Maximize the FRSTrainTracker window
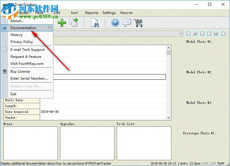Image resolution: width=230 pixels, height=166 pixels. pos(210,4)
